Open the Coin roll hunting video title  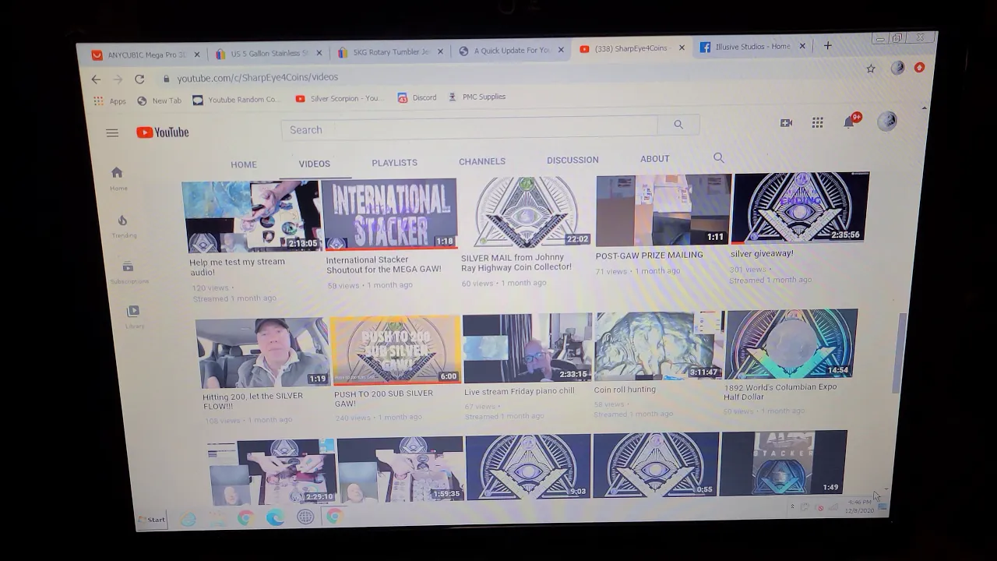(625, 390)
